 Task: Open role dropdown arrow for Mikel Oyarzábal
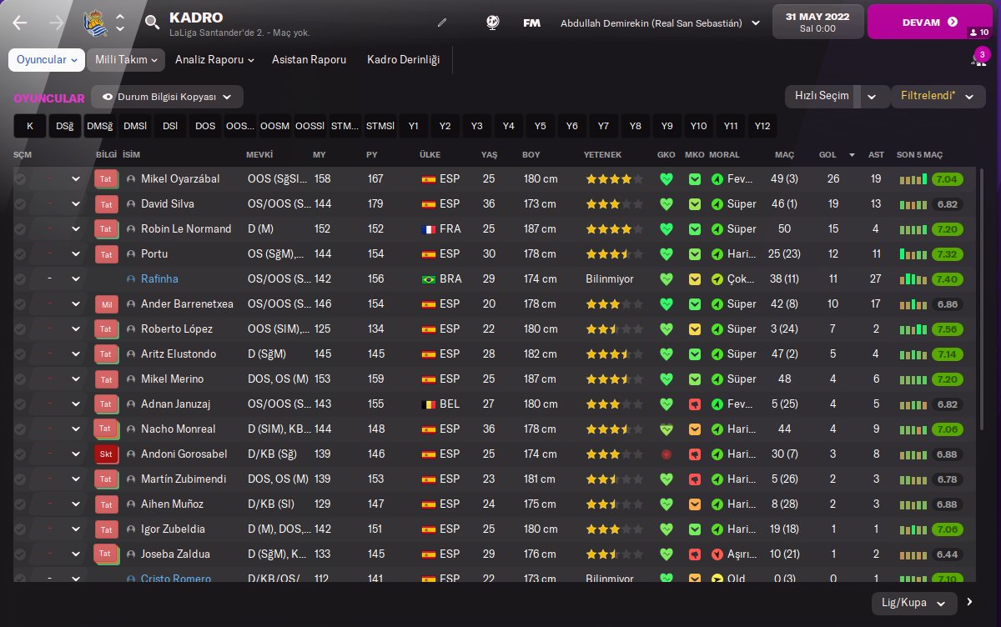pos(76,179)
